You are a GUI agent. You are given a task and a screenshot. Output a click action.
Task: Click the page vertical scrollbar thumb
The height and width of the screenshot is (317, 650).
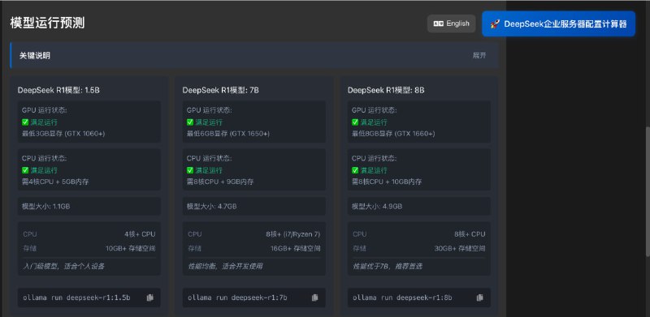pyautogui.click(x=647, y=192)
